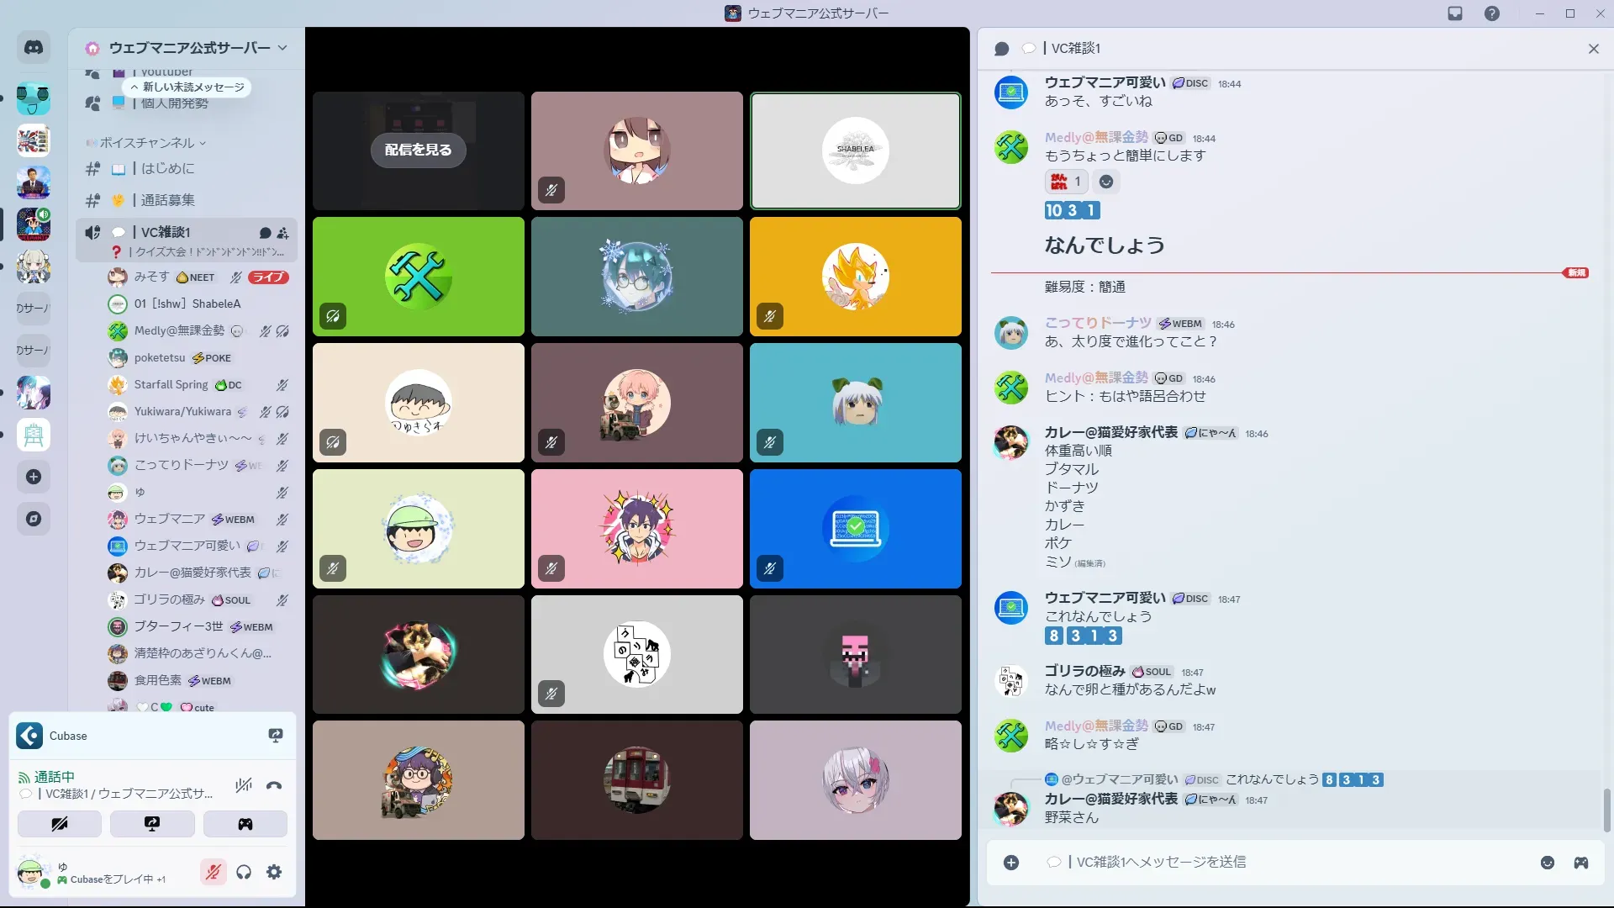The image size is (1614, 908).
Task: Open the はじめに text channel
Action: [x=167, y=168]
